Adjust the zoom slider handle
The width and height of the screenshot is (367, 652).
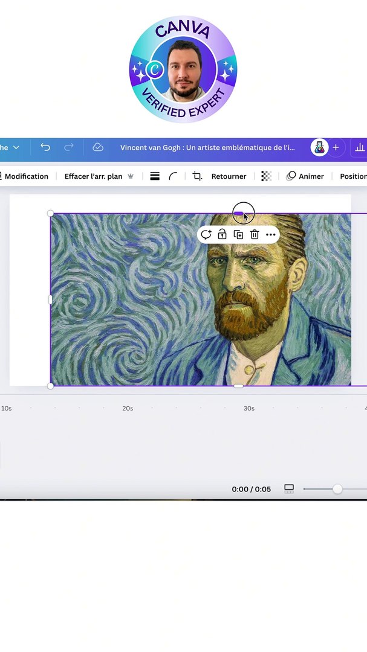tap(337, 489)
